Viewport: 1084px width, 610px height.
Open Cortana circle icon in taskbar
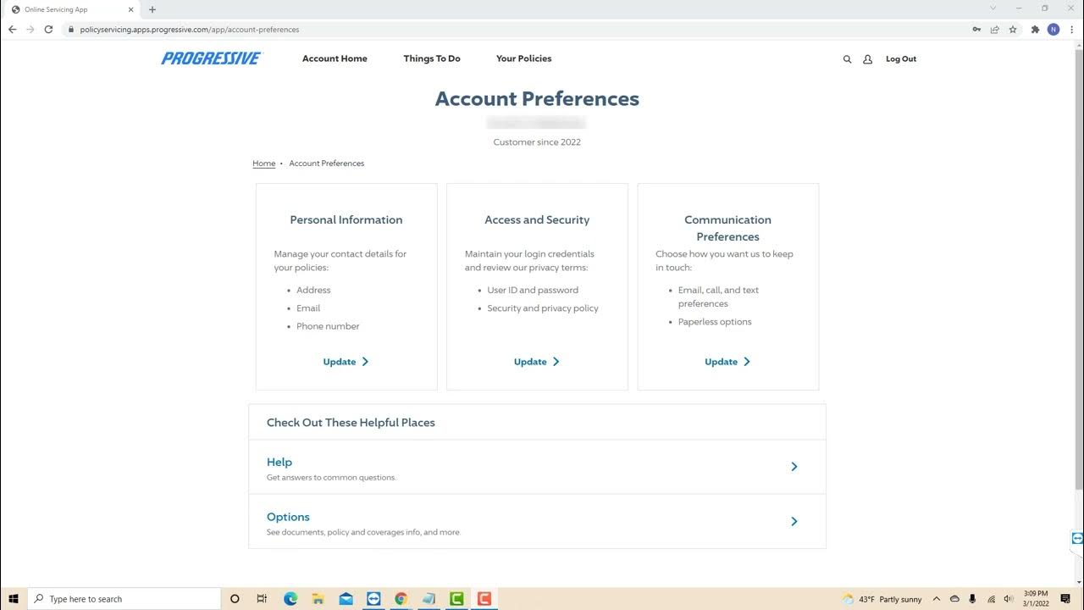(235, 599)
